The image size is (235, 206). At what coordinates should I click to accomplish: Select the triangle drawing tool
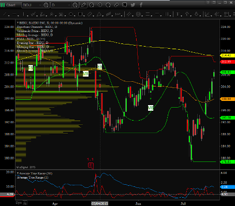click(99, 14)
